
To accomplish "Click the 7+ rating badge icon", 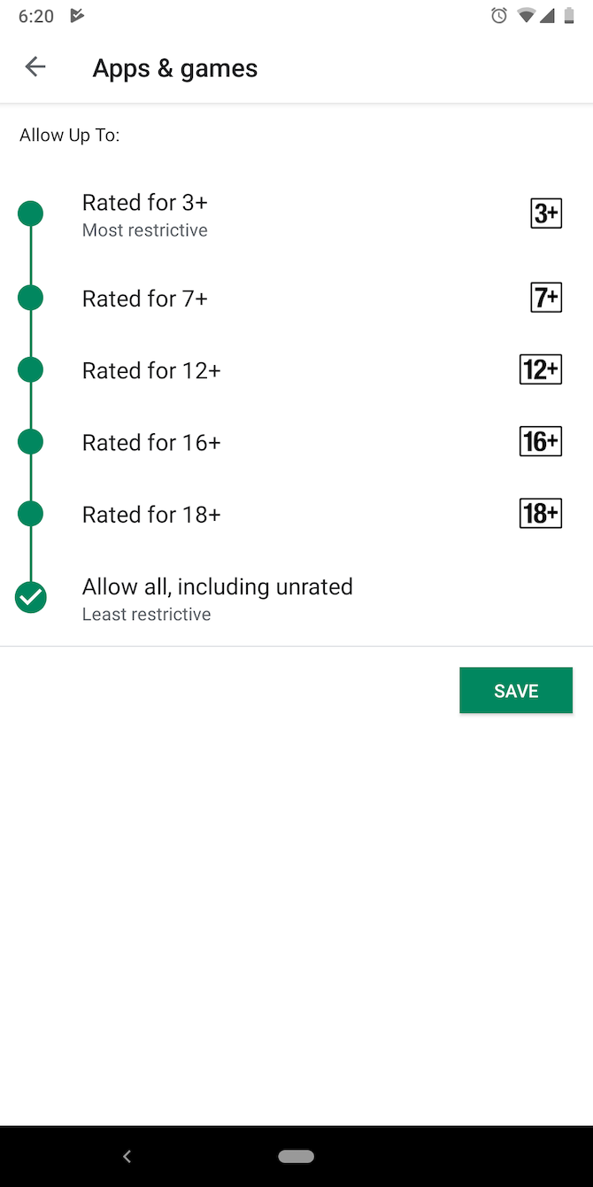I will pyautogui.click(x=546, y=298).
